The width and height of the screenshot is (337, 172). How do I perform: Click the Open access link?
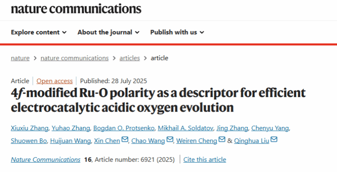[54, 81]
